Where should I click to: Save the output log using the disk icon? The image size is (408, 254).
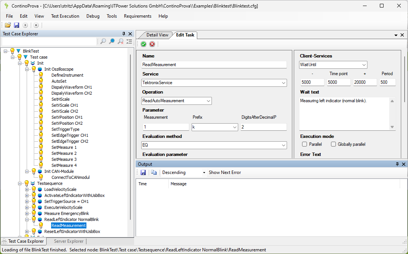pyautogui.click(x=143, y=172)
